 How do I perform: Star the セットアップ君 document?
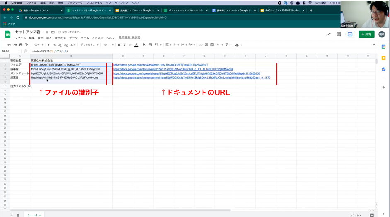47,32
